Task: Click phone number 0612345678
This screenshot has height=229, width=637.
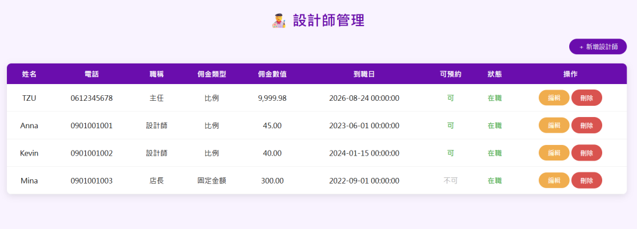Action: 91,98
